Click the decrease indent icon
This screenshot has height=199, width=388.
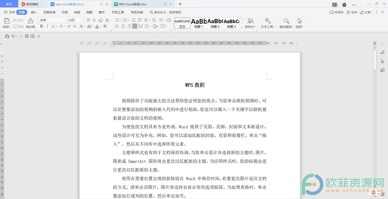[133, 20]
